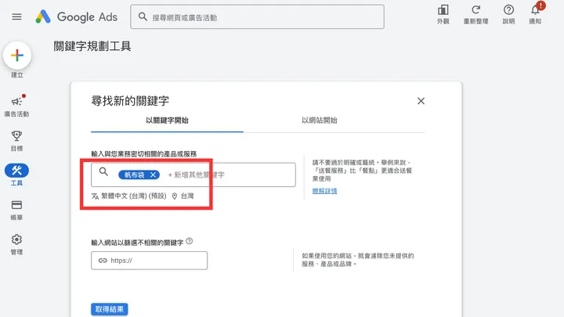Click the https:// website input field
Image resolution: width=564 pixels, height=317 pixels.
(150, 261)
